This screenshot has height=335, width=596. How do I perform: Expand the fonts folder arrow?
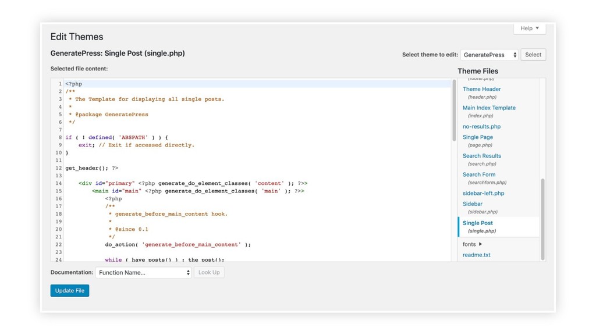tap(480, 244)
